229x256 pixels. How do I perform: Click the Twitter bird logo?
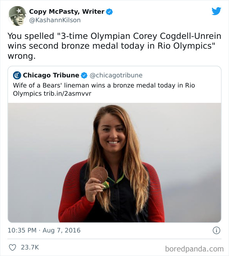tap(216, 11)
